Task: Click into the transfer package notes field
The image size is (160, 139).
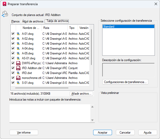Action: coord(50,113)
